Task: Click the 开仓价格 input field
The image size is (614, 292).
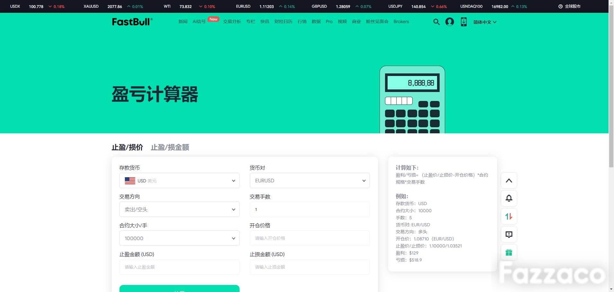Action: [x=310, y=238]
